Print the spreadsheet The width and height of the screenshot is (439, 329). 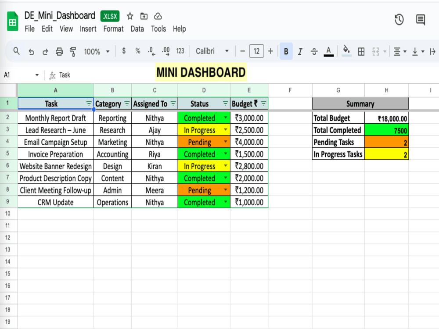coord(59,52)
